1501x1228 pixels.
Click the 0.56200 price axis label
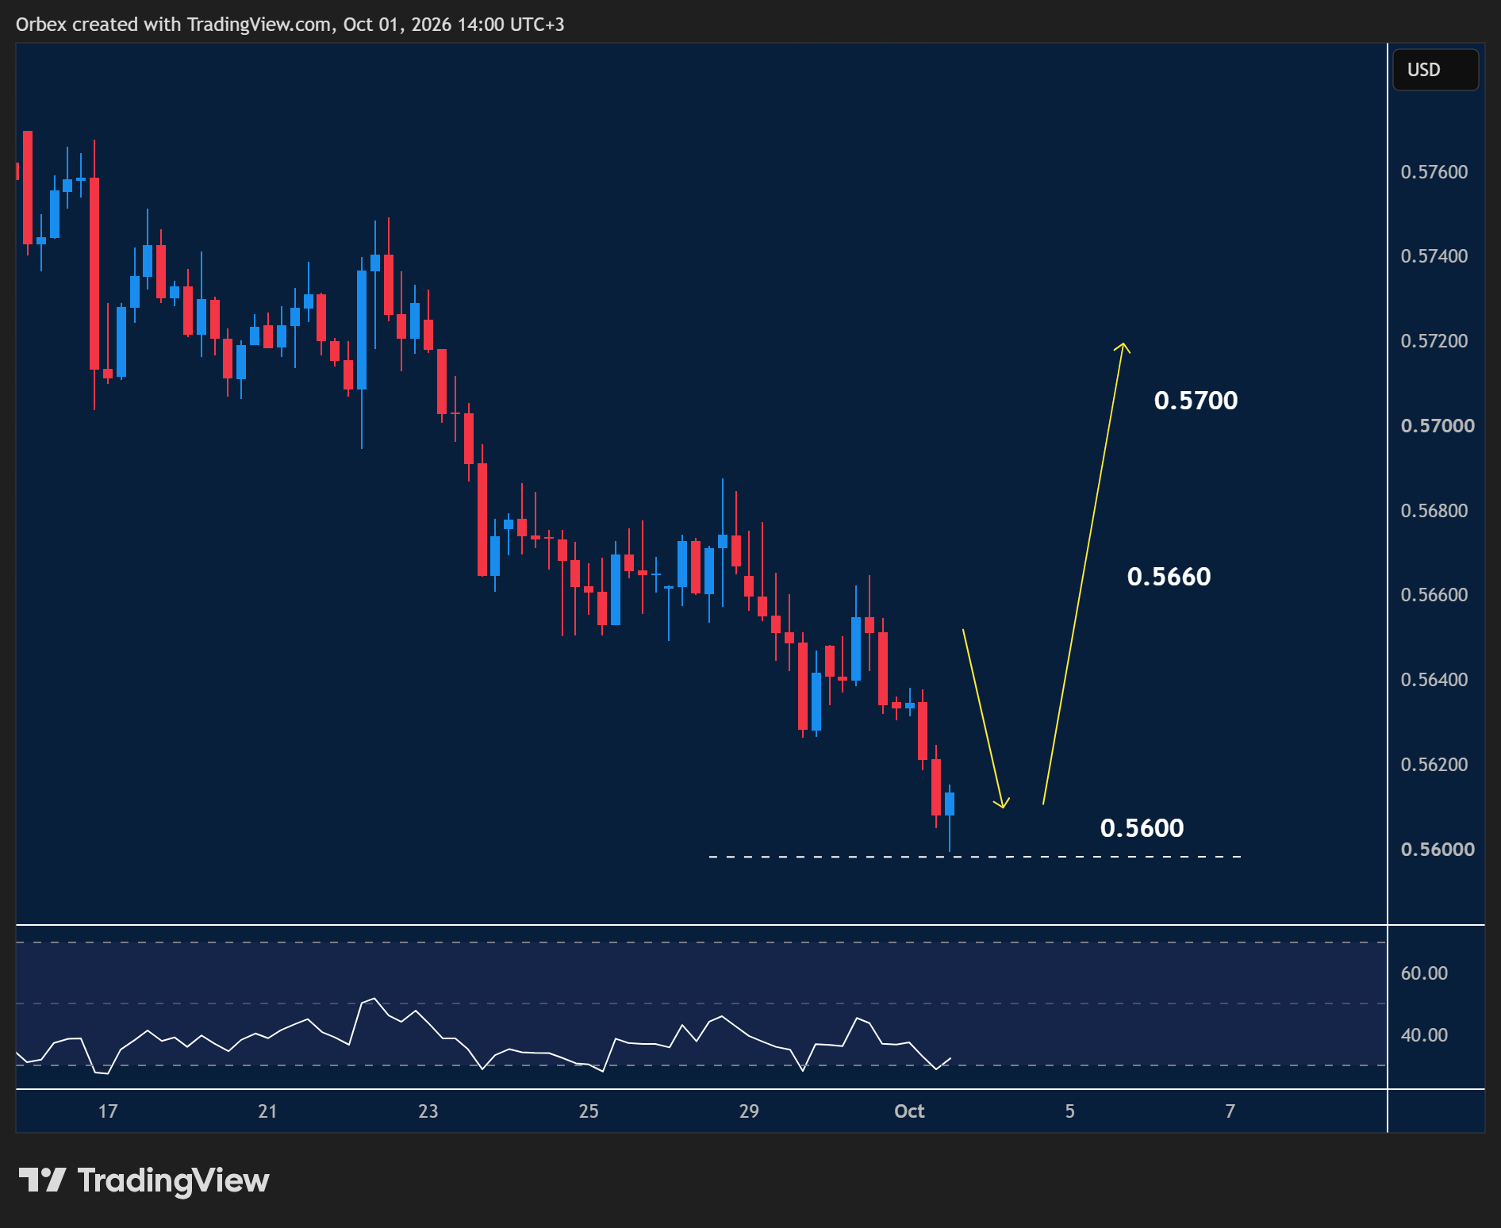pos(1434,765)
